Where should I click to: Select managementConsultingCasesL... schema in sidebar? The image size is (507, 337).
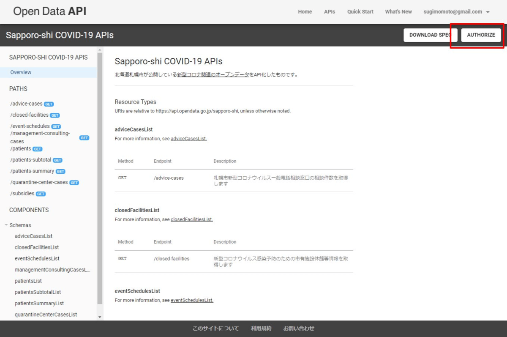(53, 270)
